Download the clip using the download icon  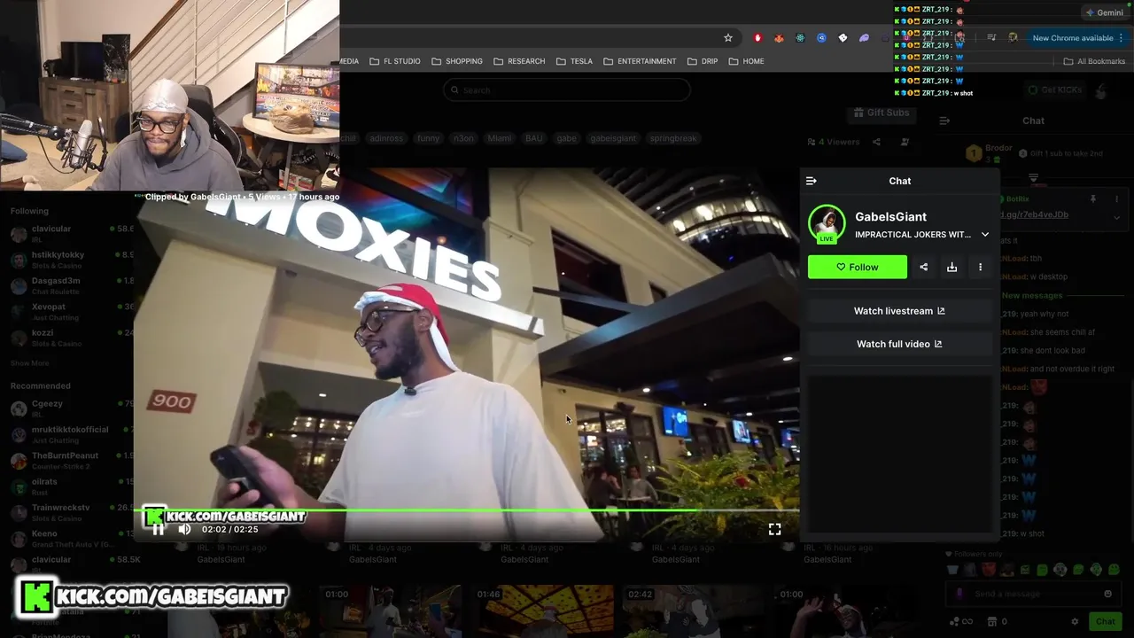[x=951, y=267]
